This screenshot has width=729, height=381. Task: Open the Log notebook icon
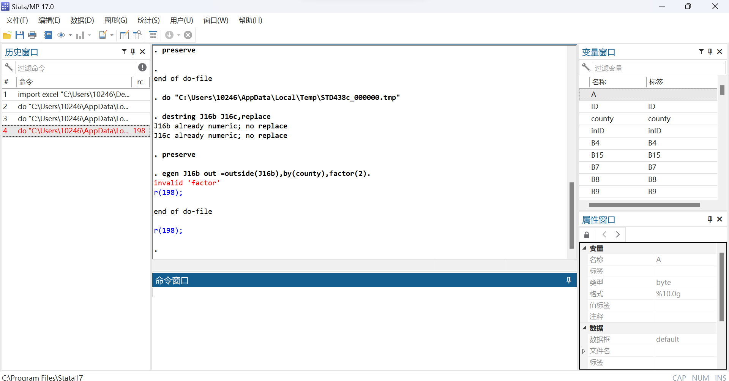48,35
